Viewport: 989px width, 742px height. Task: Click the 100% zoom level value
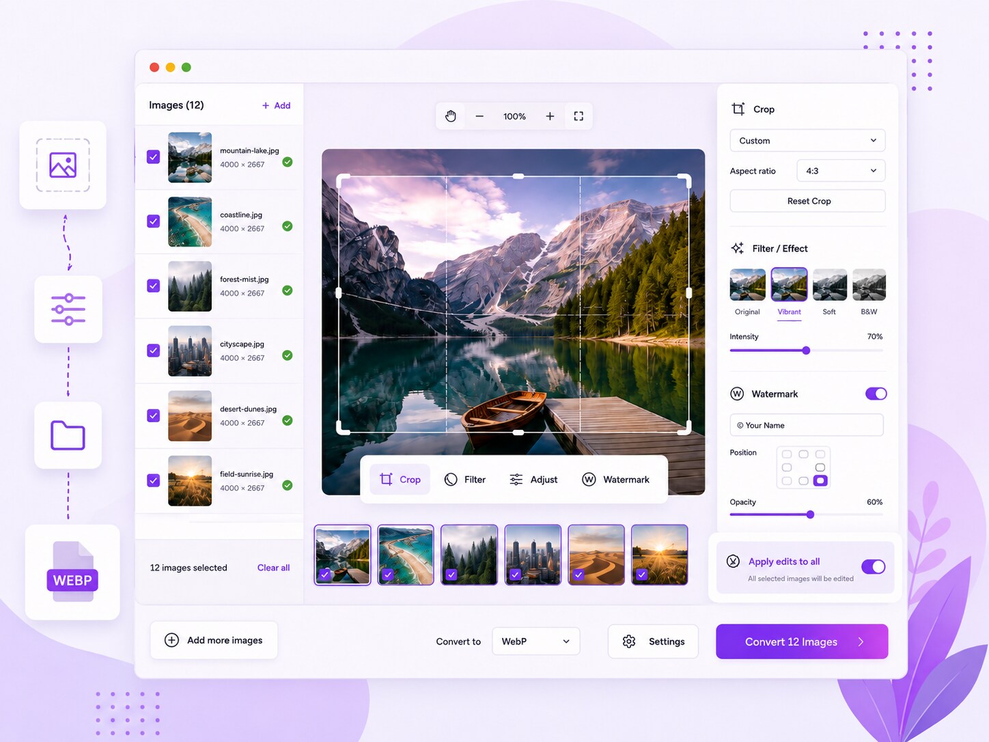pyautogui.click(x=514, y=116)
